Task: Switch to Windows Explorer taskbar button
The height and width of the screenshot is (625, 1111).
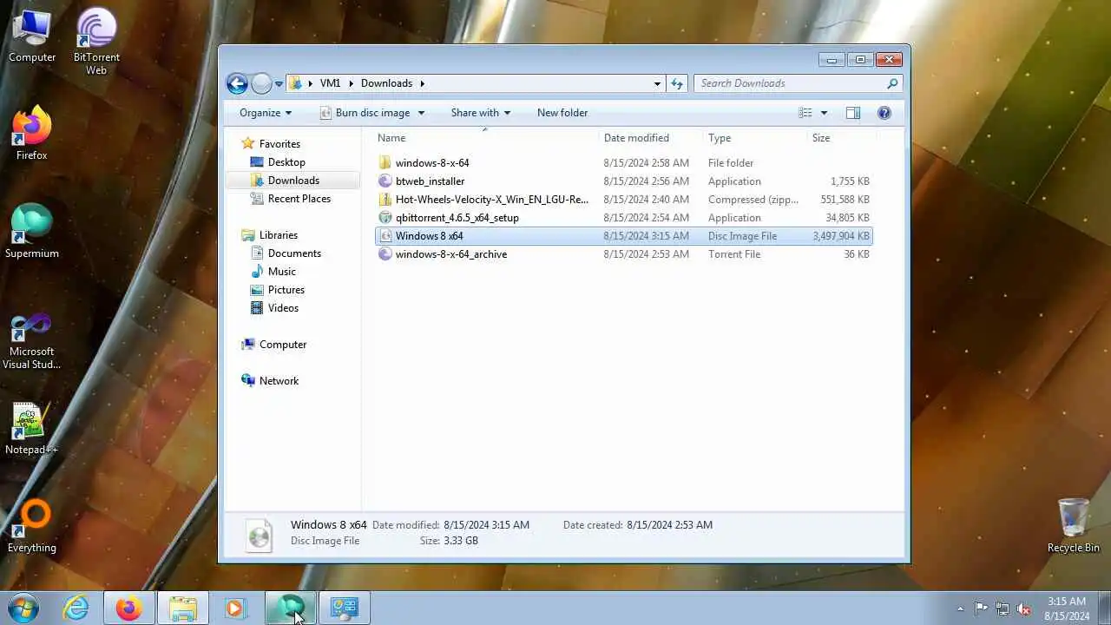Action: pyautogui.click(x=183, y=608)
